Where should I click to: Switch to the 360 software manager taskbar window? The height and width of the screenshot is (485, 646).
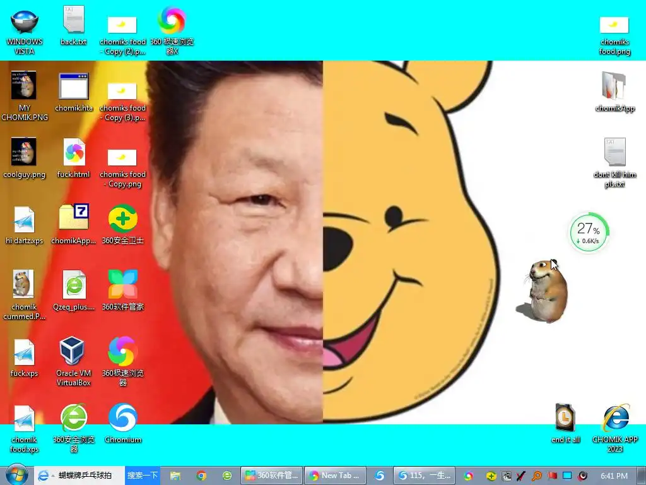pyautogui.click(x=272, y=476)
